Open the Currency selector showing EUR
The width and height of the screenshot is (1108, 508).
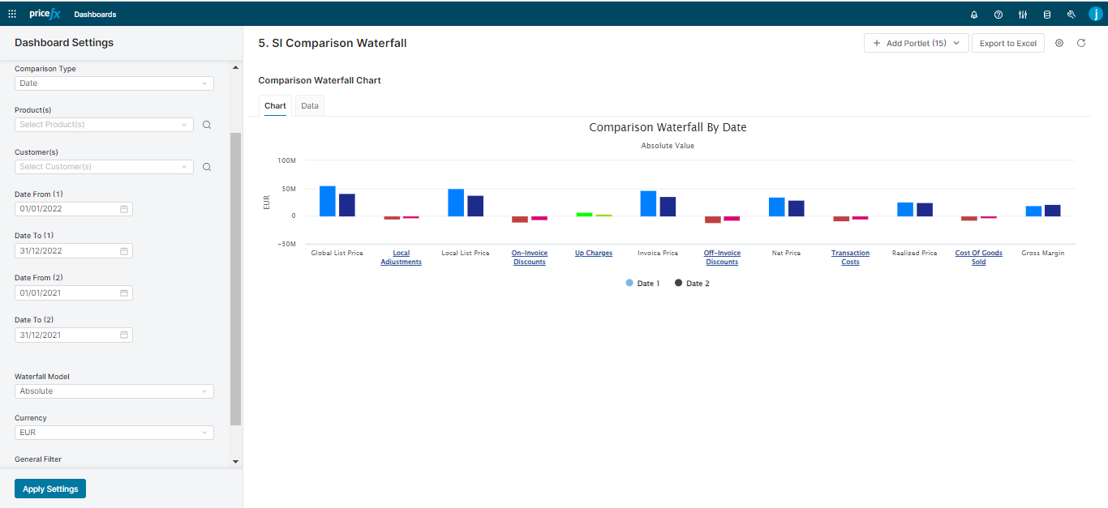click(114, 432)
